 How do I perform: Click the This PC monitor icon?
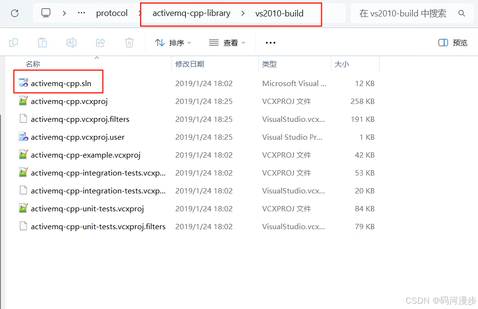pyautogui.click(x=46, y=13)
